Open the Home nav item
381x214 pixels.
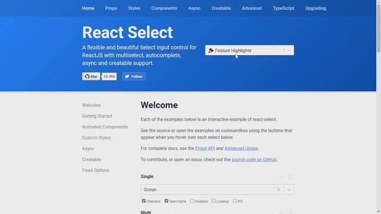click(88, 8)
